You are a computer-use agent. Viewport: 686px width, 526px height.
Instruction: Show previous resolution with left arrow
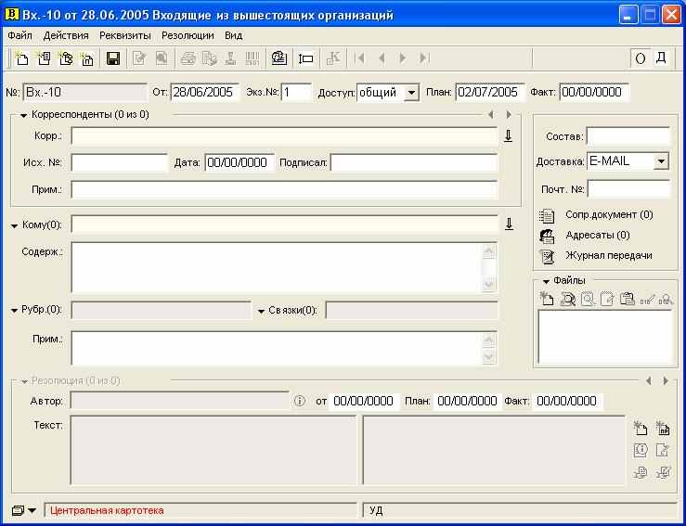coord(648,381)
